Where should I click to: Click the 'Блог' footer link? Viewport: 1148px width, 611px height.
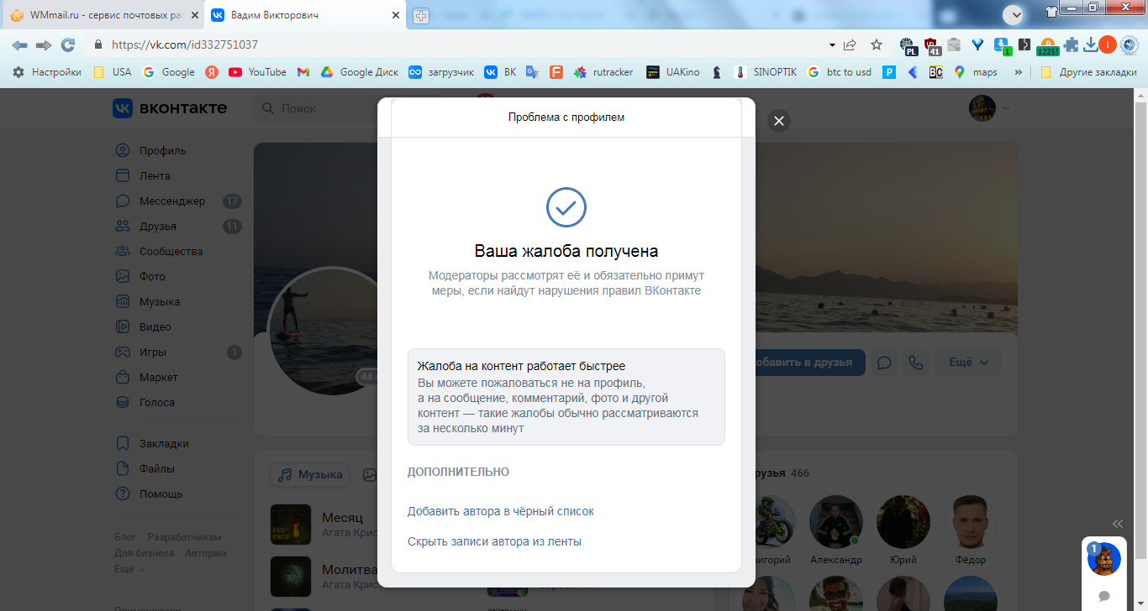coord(125,537)
